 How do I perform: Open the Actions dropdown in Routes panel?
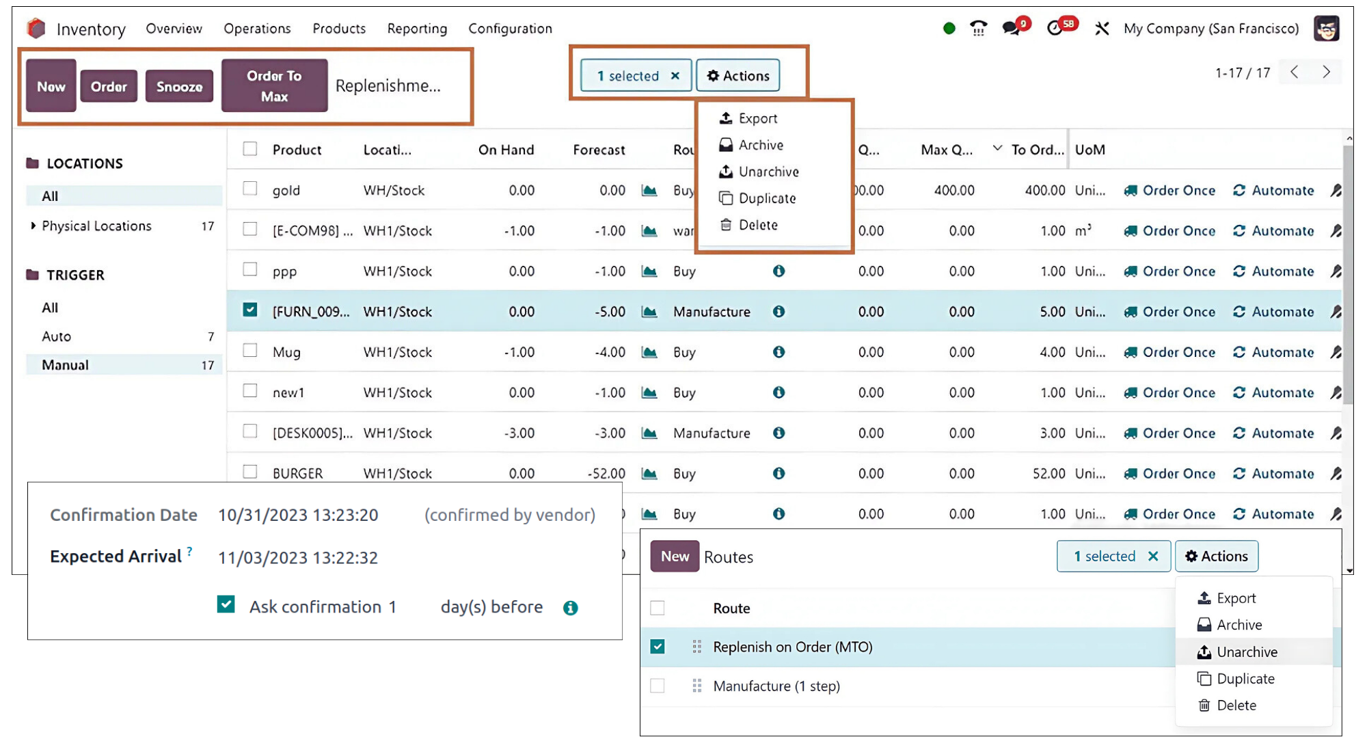(1216, 556)
